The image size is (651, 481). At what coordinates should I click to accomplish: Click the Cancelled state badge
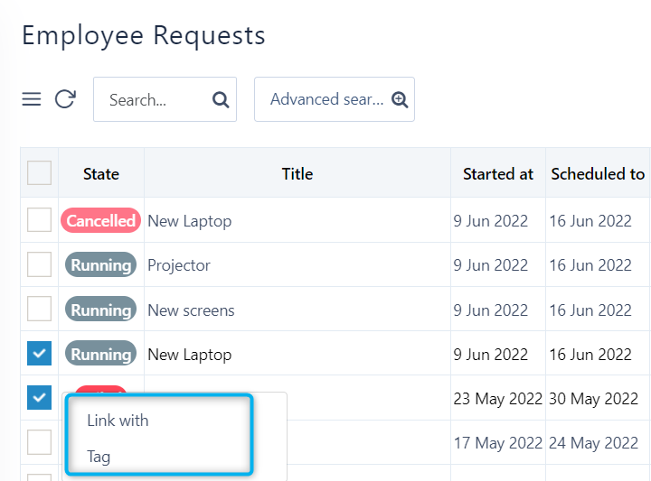pyautogui.click(x=101, y=220)
